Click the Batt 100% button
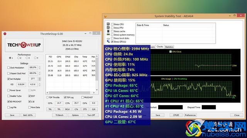Screen dimensions: 247x138 point(28,115)
